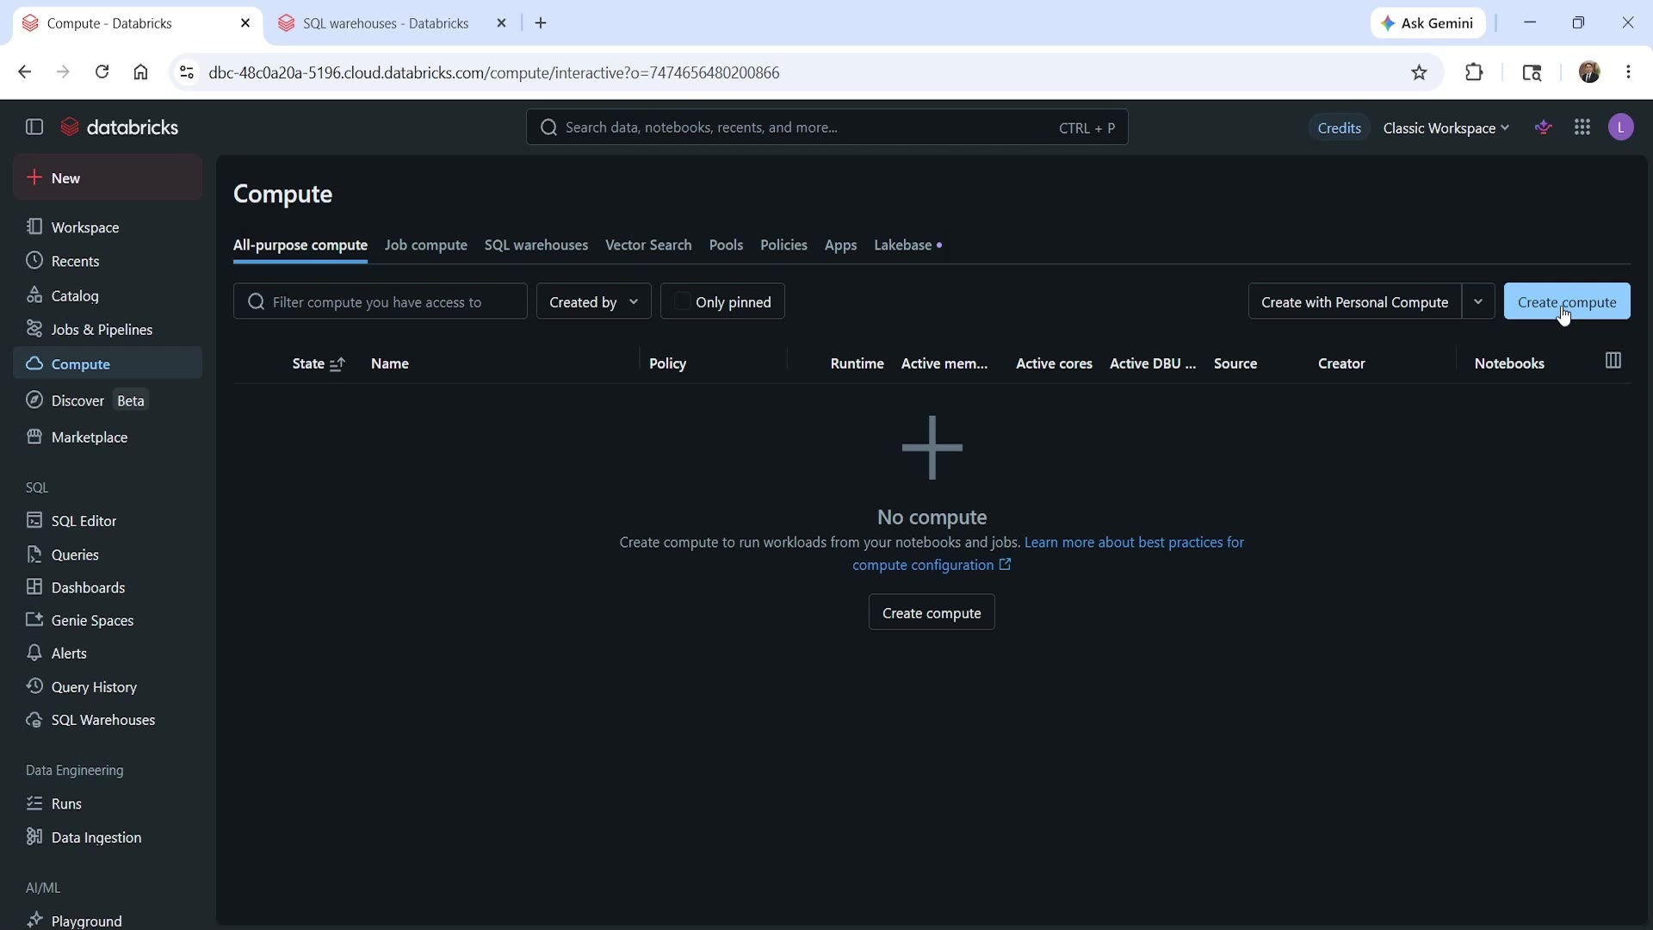The image size is (1653, 930).
Task: Open Catalog in the sidebar
Action: coord(108,295)
